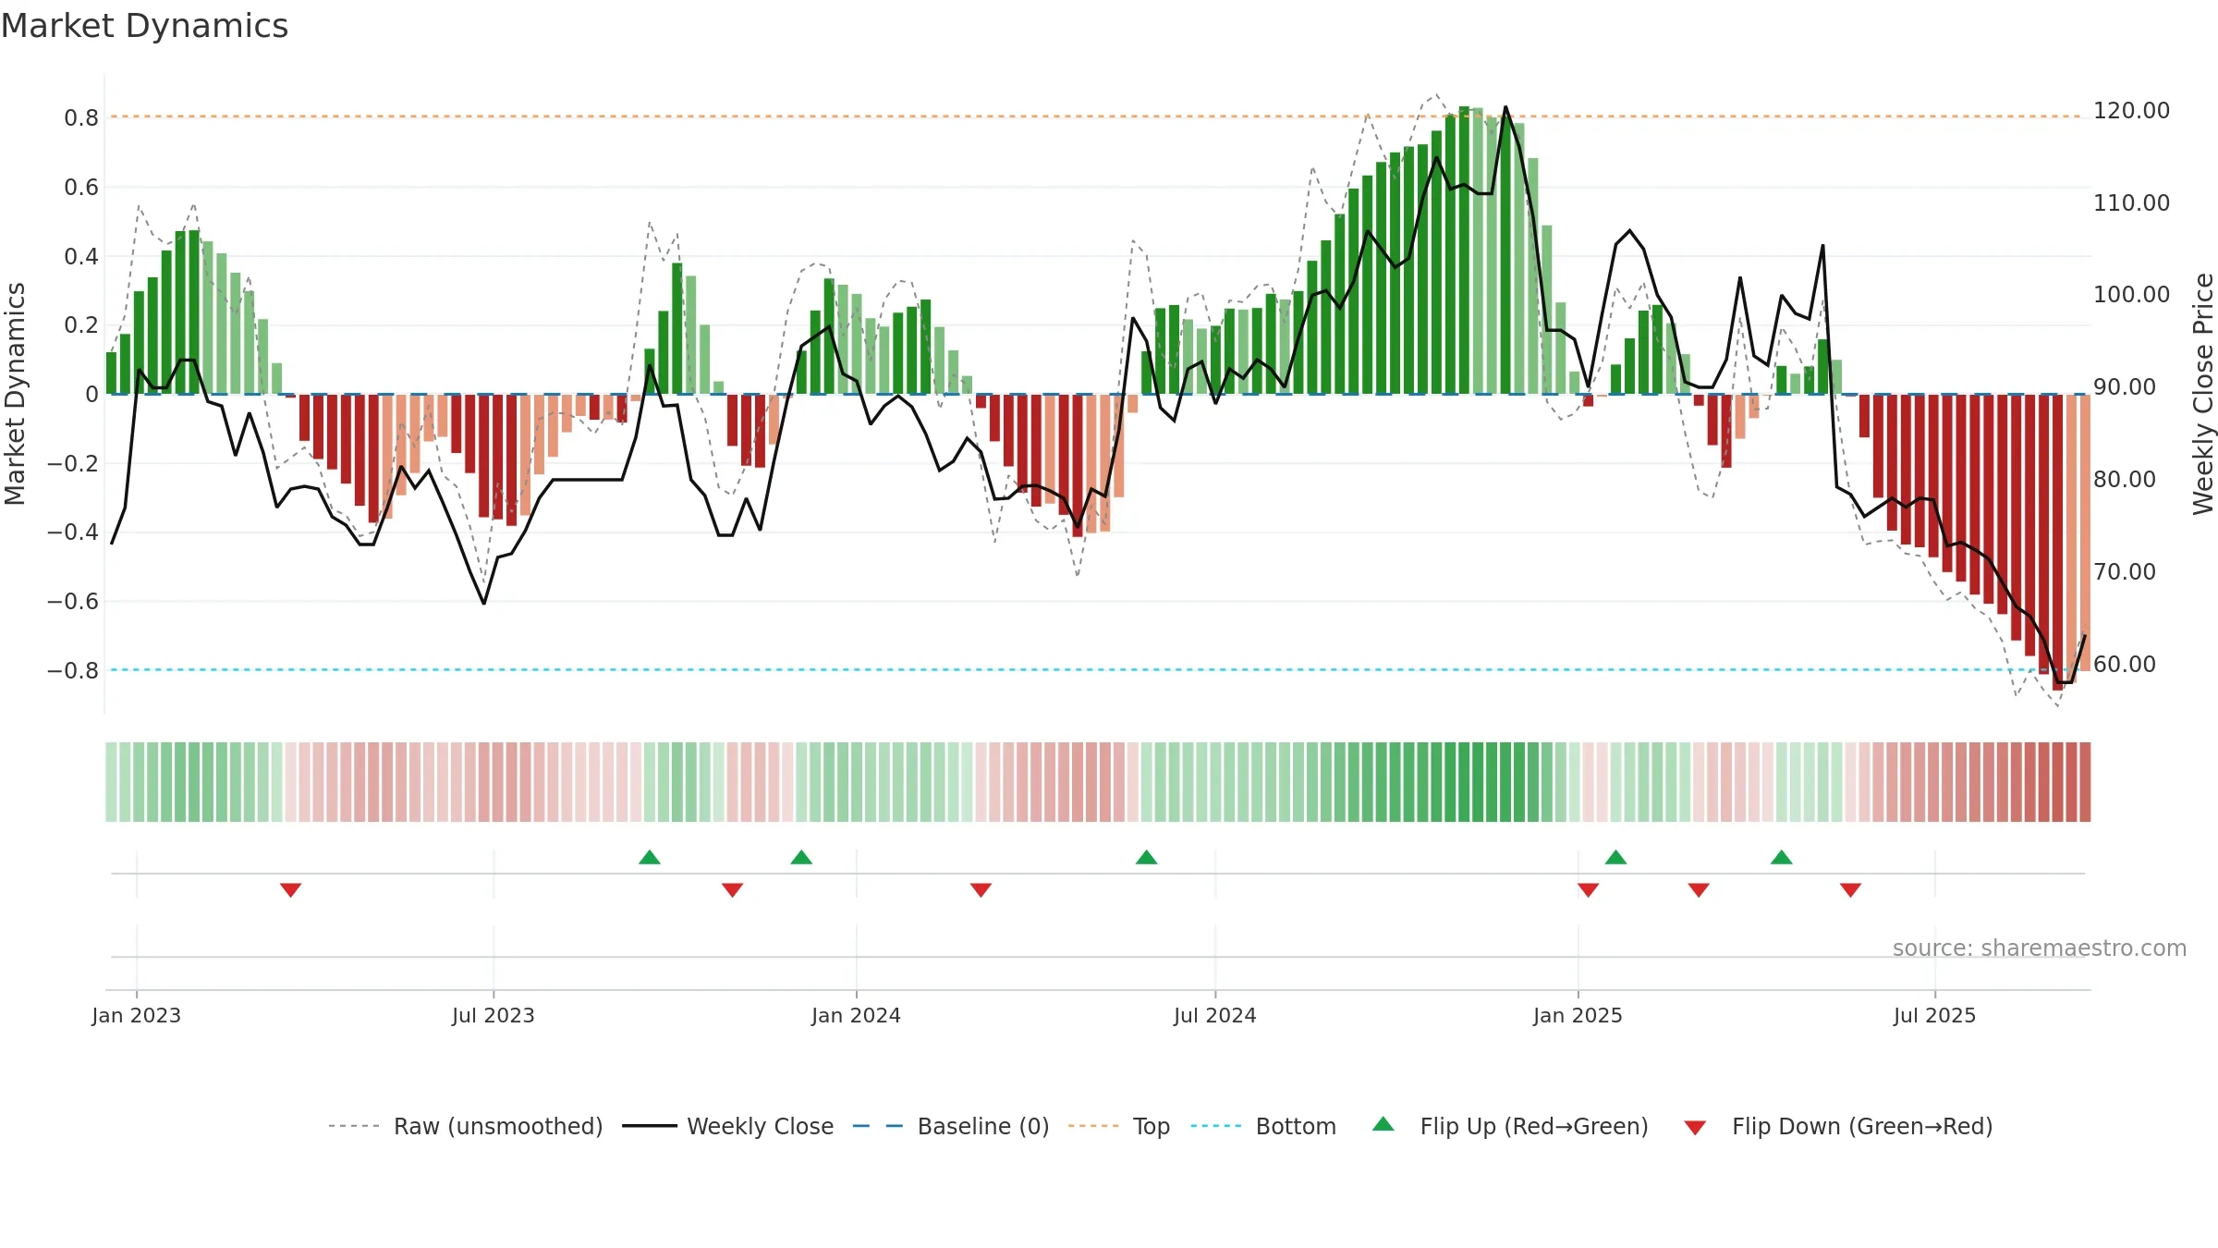
Task: Click the 90.00 price tick on right axis
Action: (2125, 386)
